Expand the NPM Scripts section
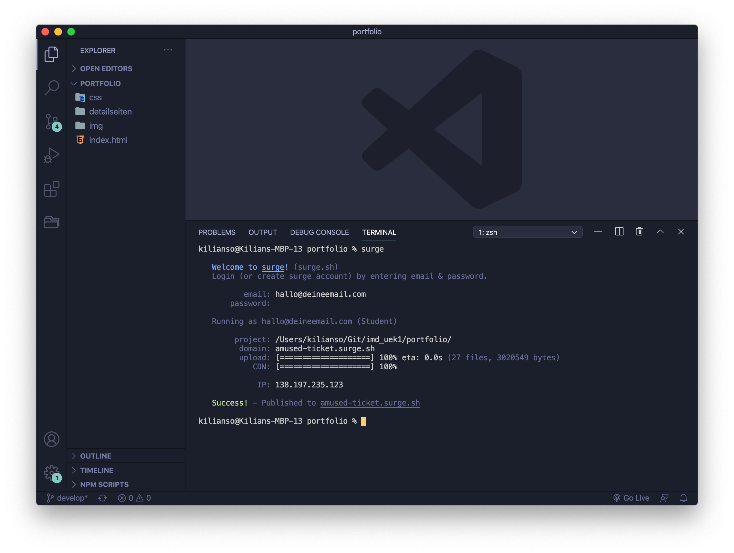 click(x=126, y=484)
